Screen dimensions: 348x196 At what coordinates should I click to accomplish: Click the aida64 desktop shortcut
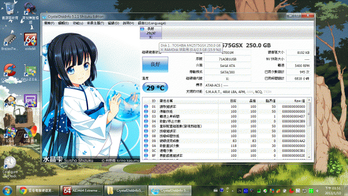tap(30, 42)
